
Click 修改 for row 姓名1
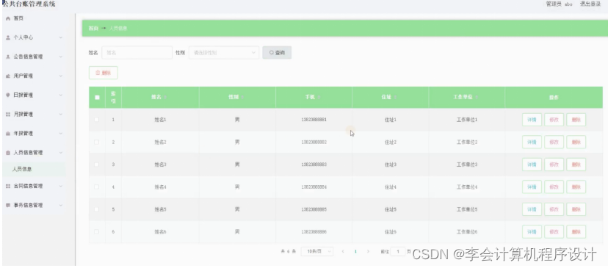click(x=554, y=120)
